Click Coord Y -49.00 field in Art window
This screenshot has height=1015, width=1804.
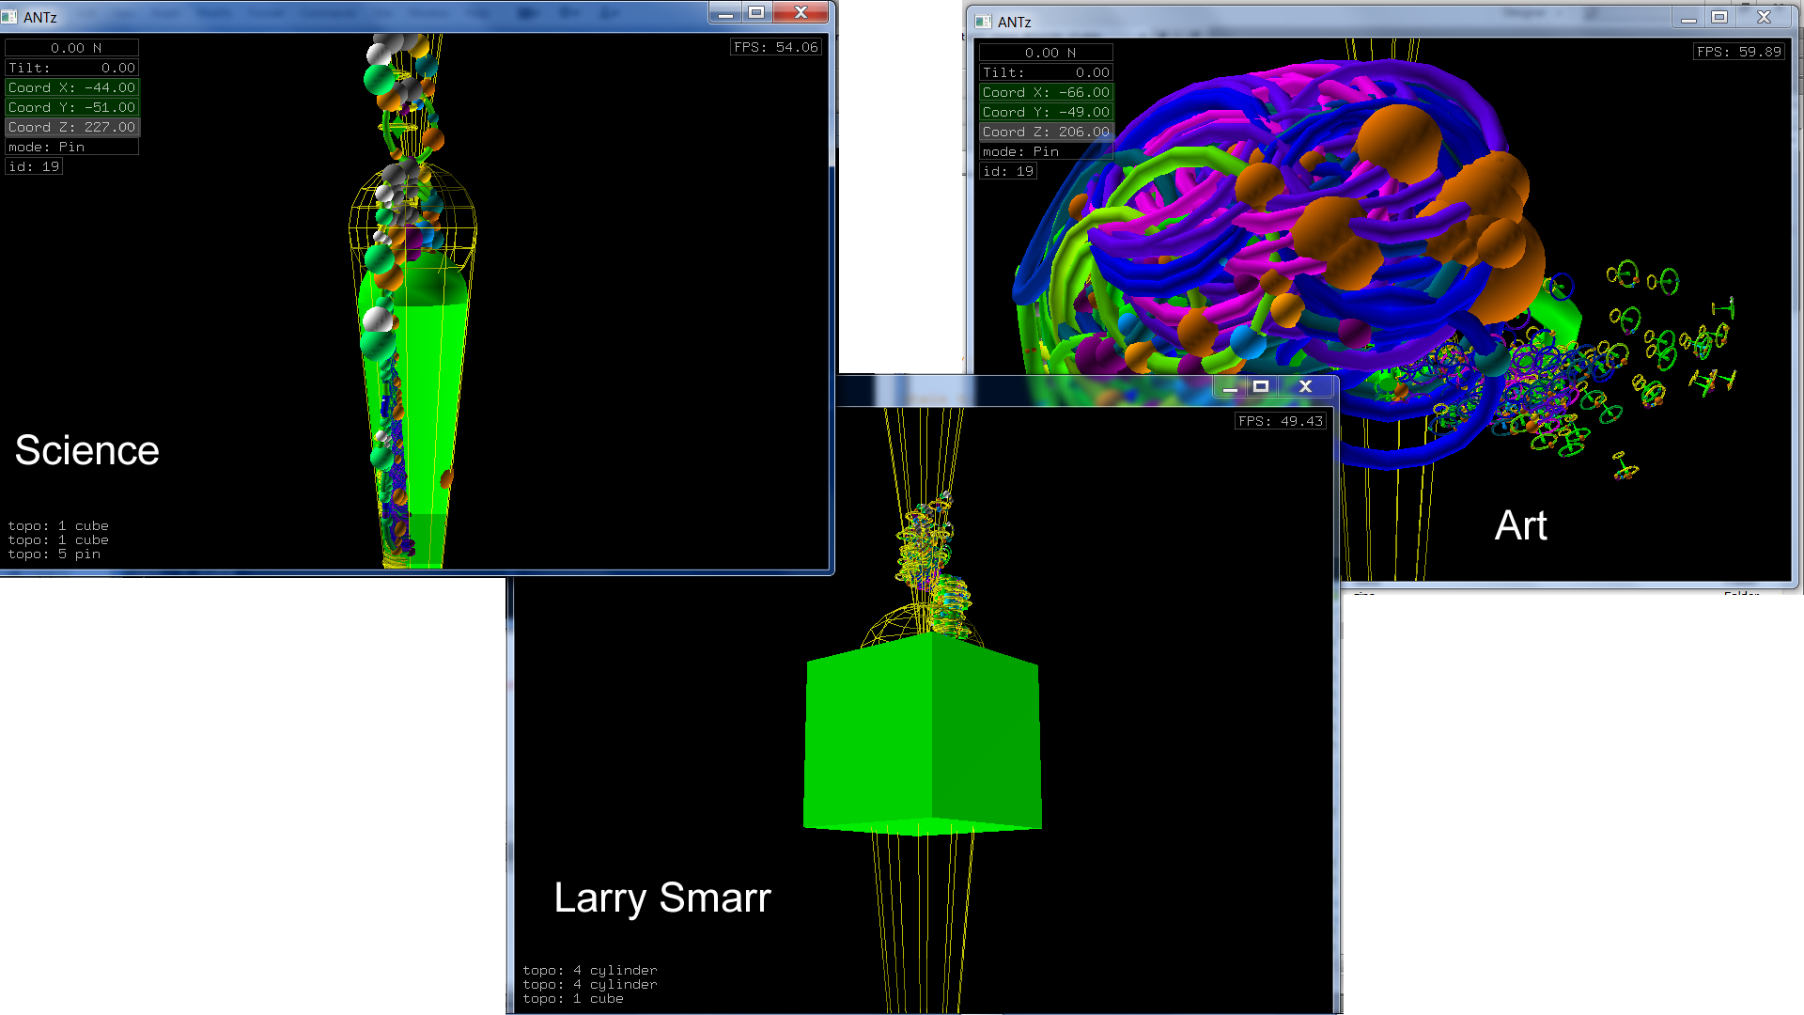[1046, 112]
